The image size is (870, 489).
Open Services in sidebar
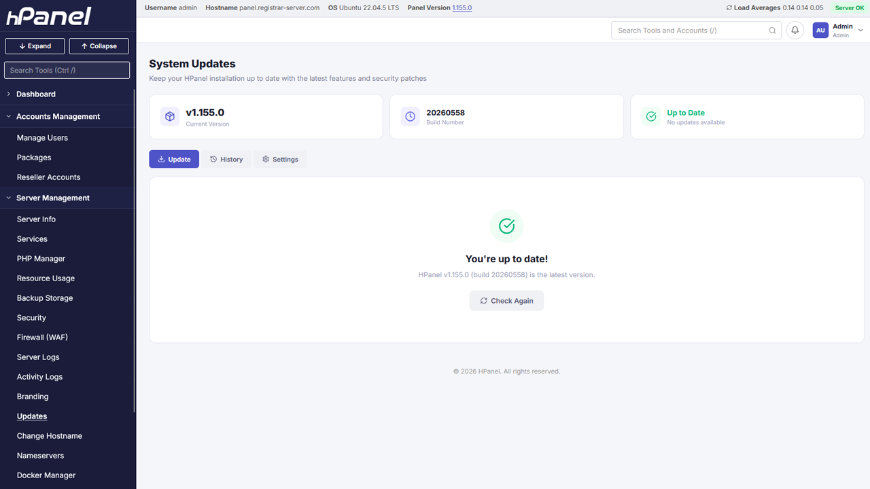pos(32,239)
